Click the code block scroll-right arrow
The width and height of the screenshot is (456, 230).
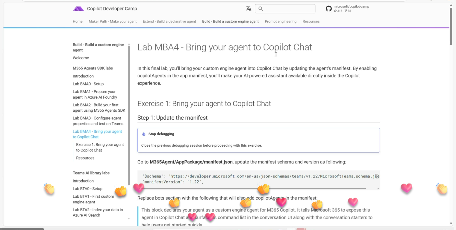378,188
